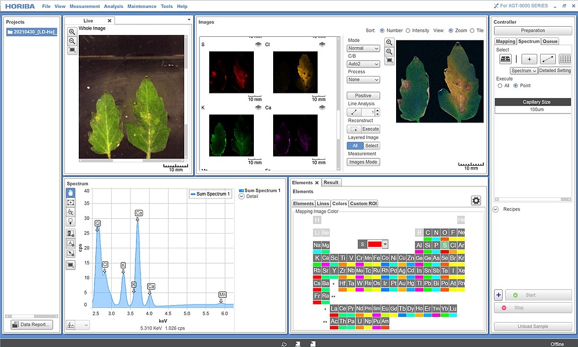Zoom out of the layered leaf image
Screen dimensions: 578x347
click(389, 51)
